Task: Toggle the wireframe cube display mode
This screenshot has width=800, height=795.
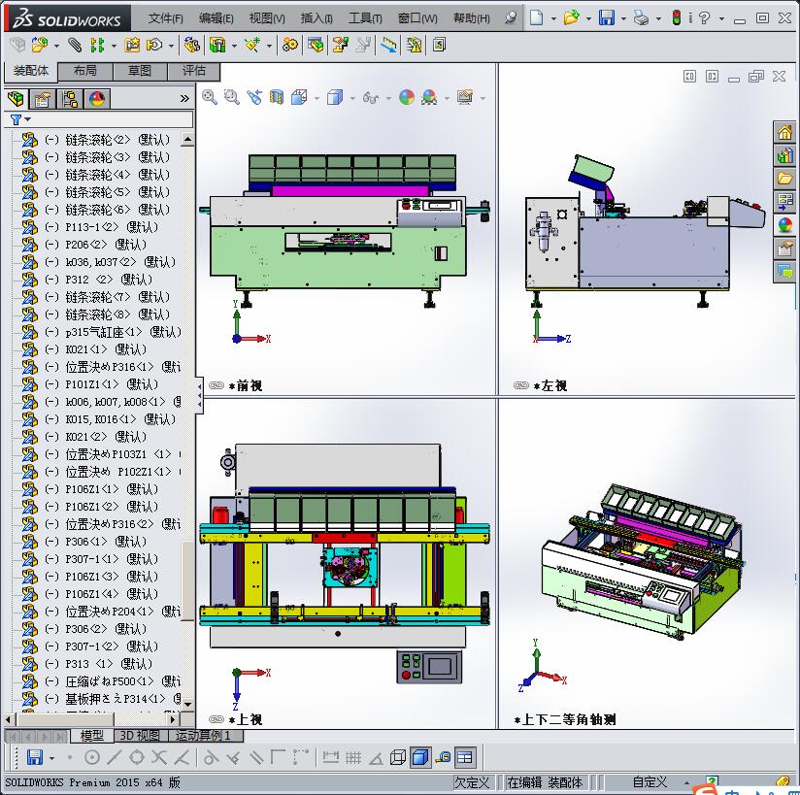Action: click(x=397, y=757)
